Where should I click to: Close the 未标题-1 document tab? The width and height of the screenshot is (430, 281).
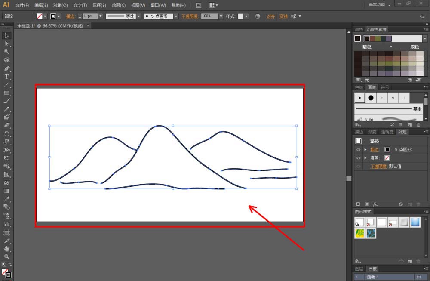click(x=88, y=25)
